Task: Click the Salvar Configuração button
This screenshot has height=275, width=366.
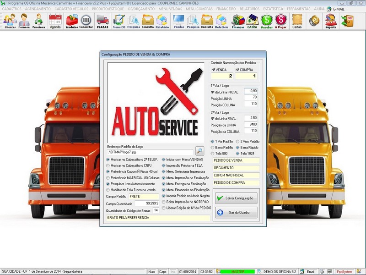Action: (236, 198)
